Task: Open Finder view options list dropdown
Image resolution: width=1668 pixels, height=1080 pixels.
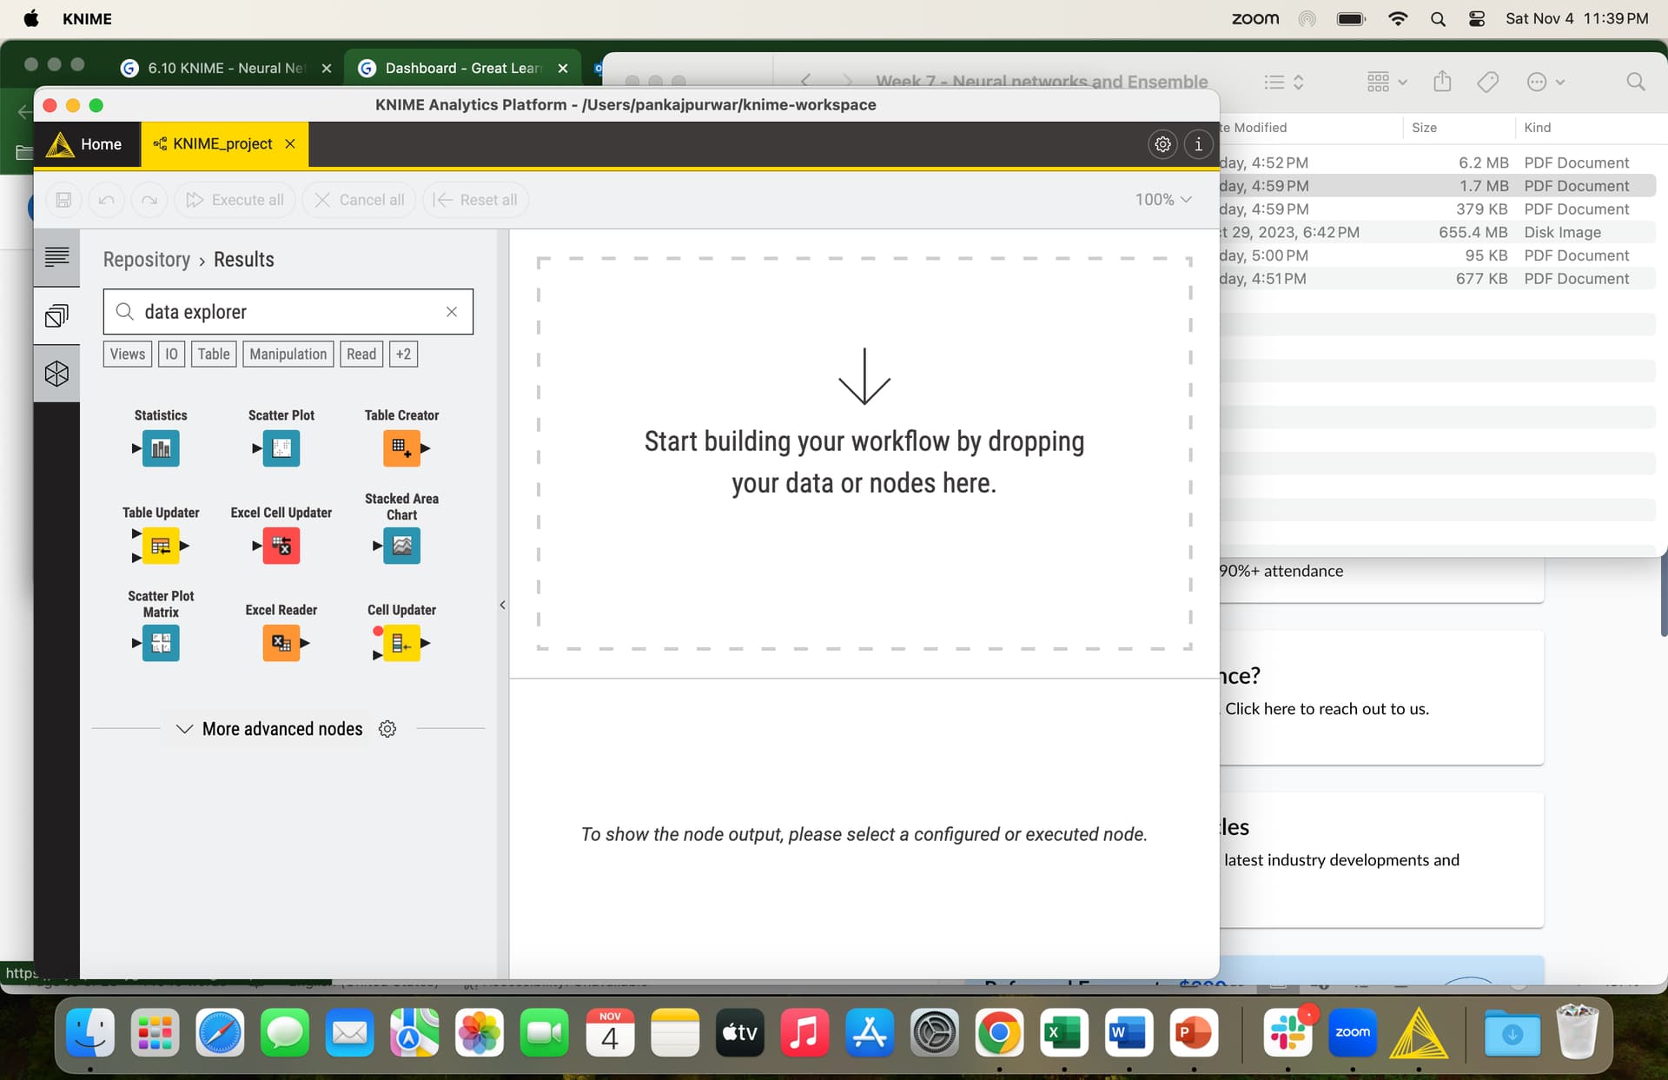Action: click(x=1284, y=82)
